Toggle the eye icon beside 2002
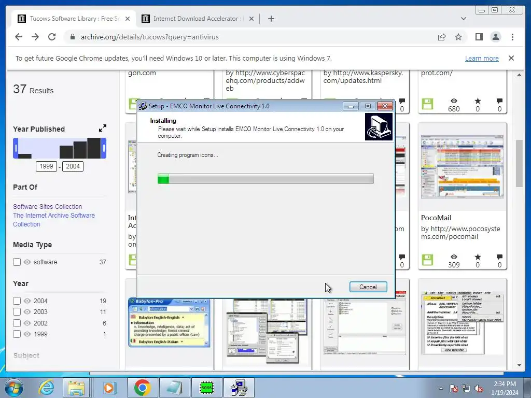 [27, 323]
